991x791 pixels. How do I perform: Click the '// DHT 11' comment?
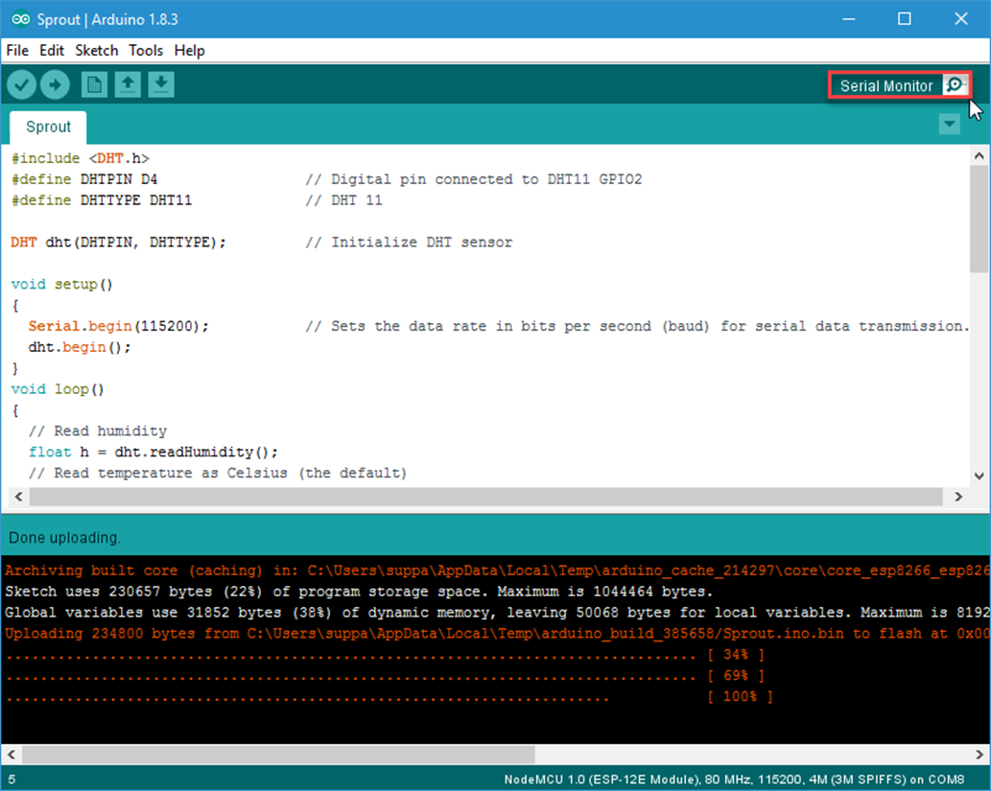coord(343,200)
